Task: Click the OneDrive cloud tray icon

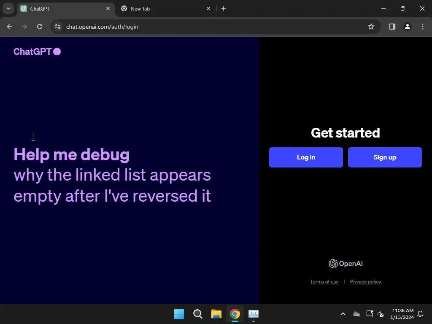Action: point(356,314)
